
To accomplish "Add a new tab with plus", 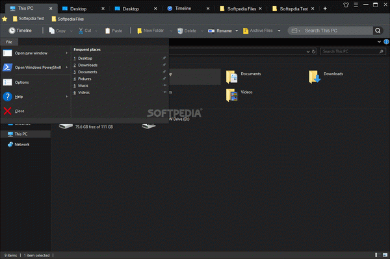I will point(325,8).
